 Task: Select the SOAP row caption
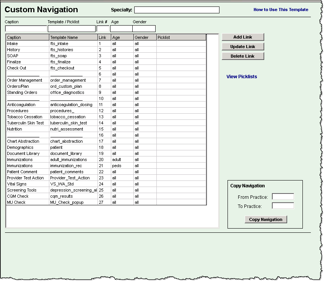(x=13, y=56)
